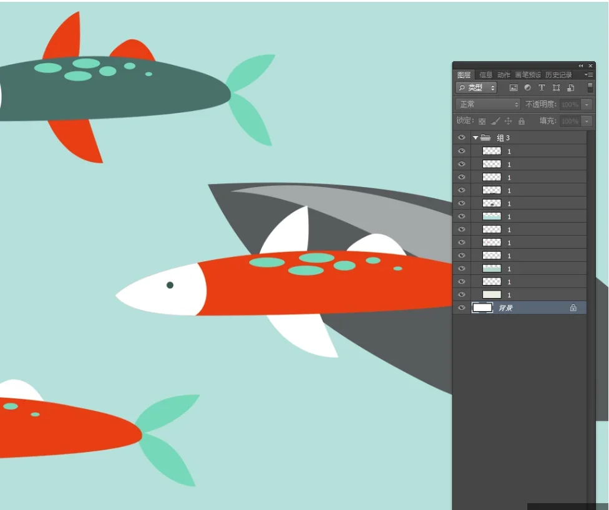Switch to the 动作 tab

pos(504,75)
